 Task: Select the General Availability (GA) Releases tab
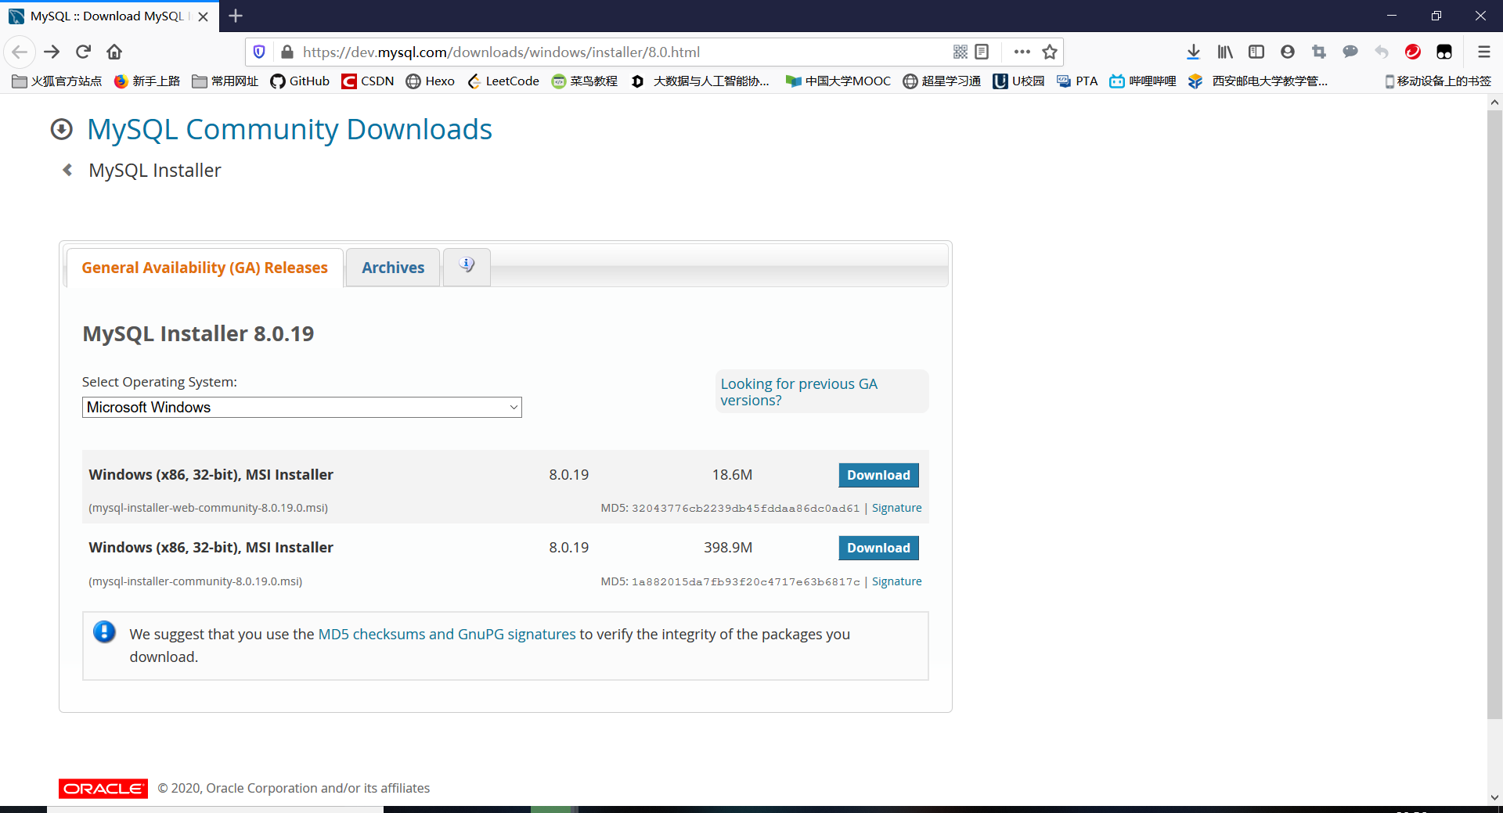204,267
